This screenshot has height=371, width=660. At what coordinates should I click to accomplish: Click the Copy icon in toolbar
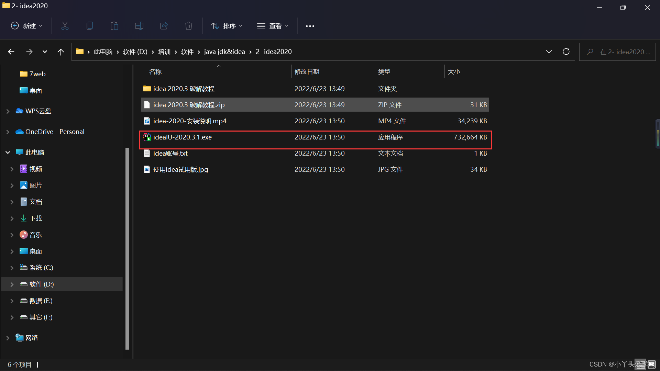tap(89, 26)
